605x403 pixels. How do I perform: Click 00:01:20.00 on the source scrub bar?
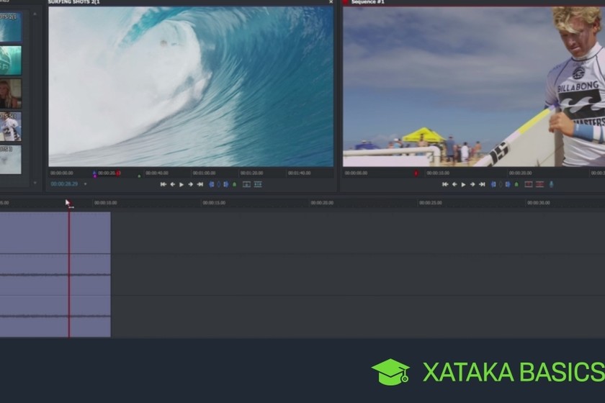(x=251, y=173)
